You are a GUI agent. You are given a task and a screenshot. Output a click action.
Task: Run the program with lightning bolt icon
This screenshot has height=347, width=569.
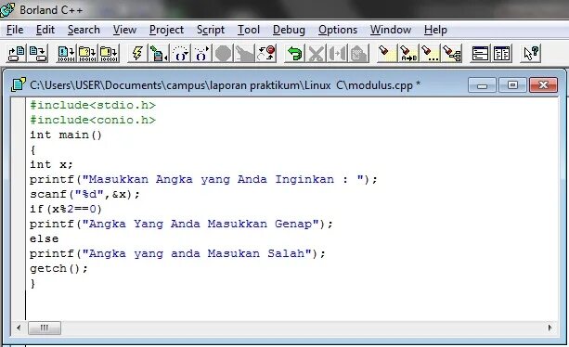pyautogui.click(x=137, y=54)
